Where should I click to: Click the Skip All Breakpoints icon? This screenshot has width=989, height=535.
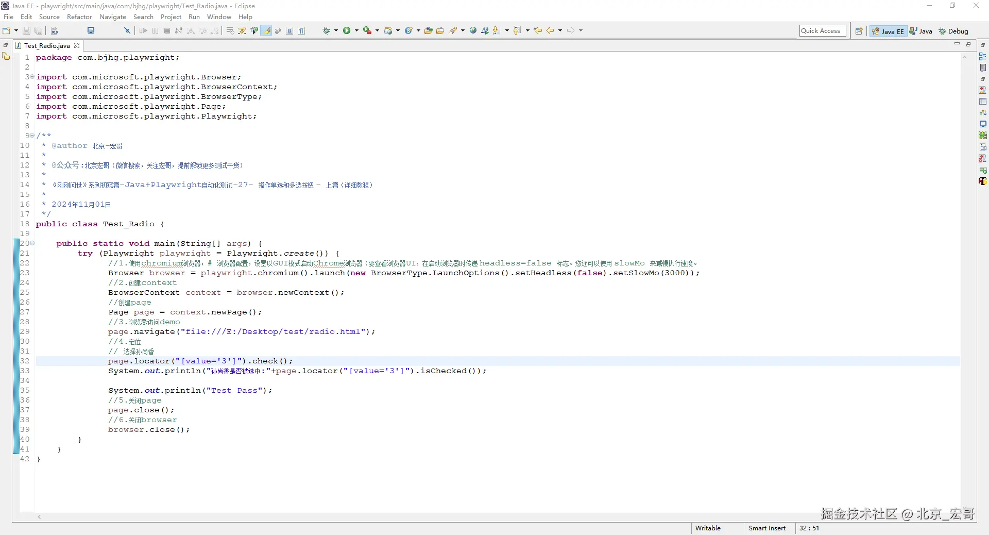coord(127,31)
